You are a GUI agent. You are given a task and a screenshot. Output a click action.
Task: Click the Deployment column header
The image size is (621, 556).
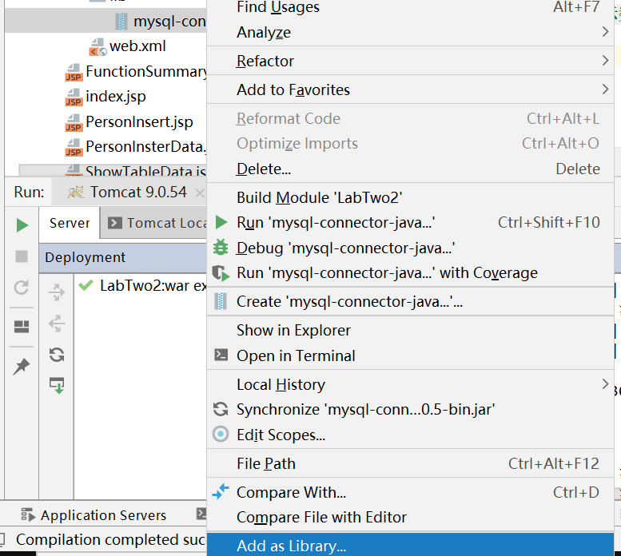[123, 257]
